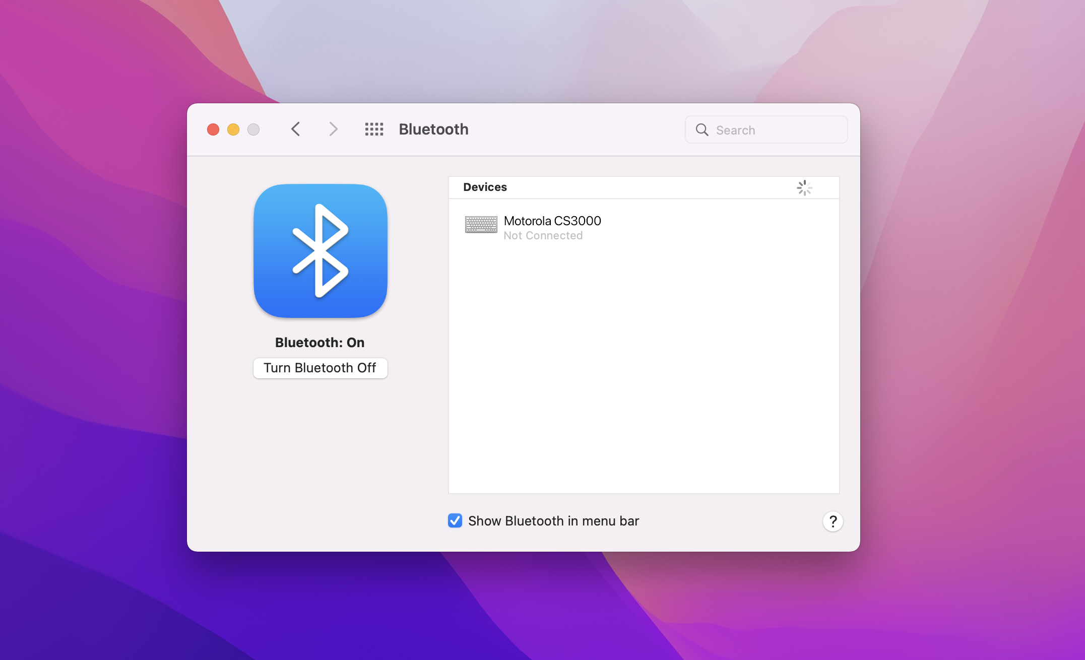Click the Turn Bluetooth Off button

[x=320, y=368]
